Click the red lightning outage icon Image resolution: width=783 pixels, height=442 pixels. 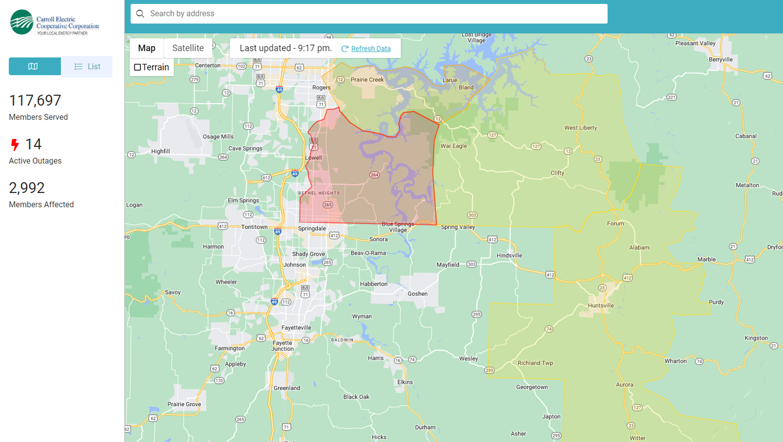tap(15, 145)
